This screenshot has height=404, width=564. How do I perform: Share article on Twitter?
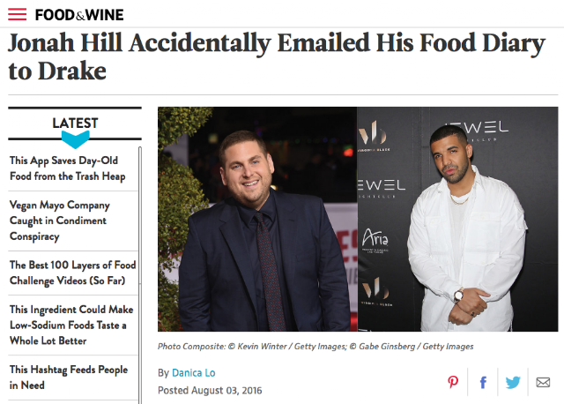(513, 382)
